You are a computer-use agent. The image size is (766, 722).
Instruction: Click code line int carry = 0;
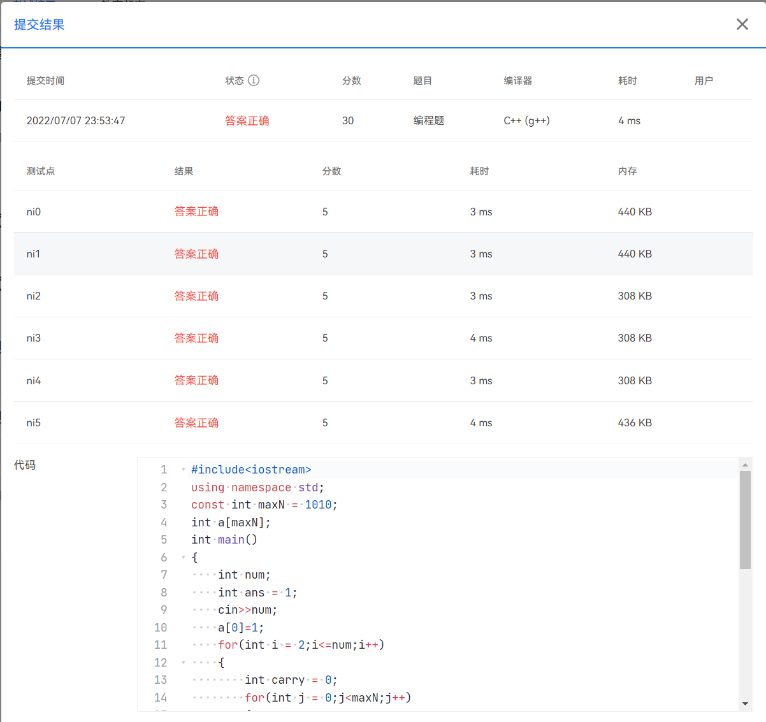click(x=291, y=680)
